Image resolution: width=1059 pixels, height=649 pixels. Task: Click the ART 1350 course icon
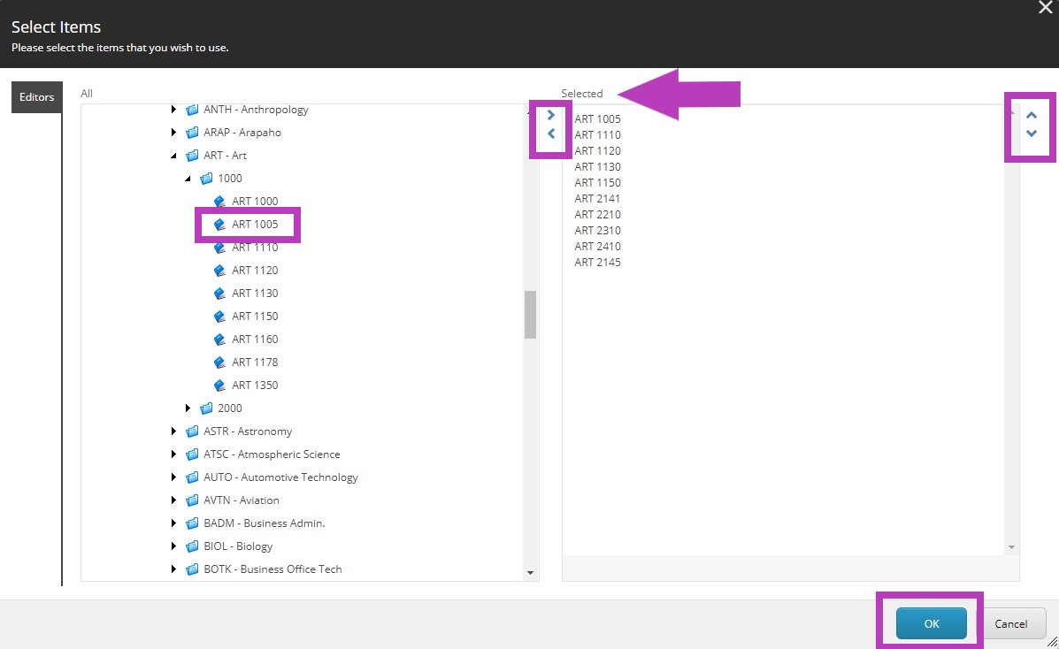coord(219,385)
